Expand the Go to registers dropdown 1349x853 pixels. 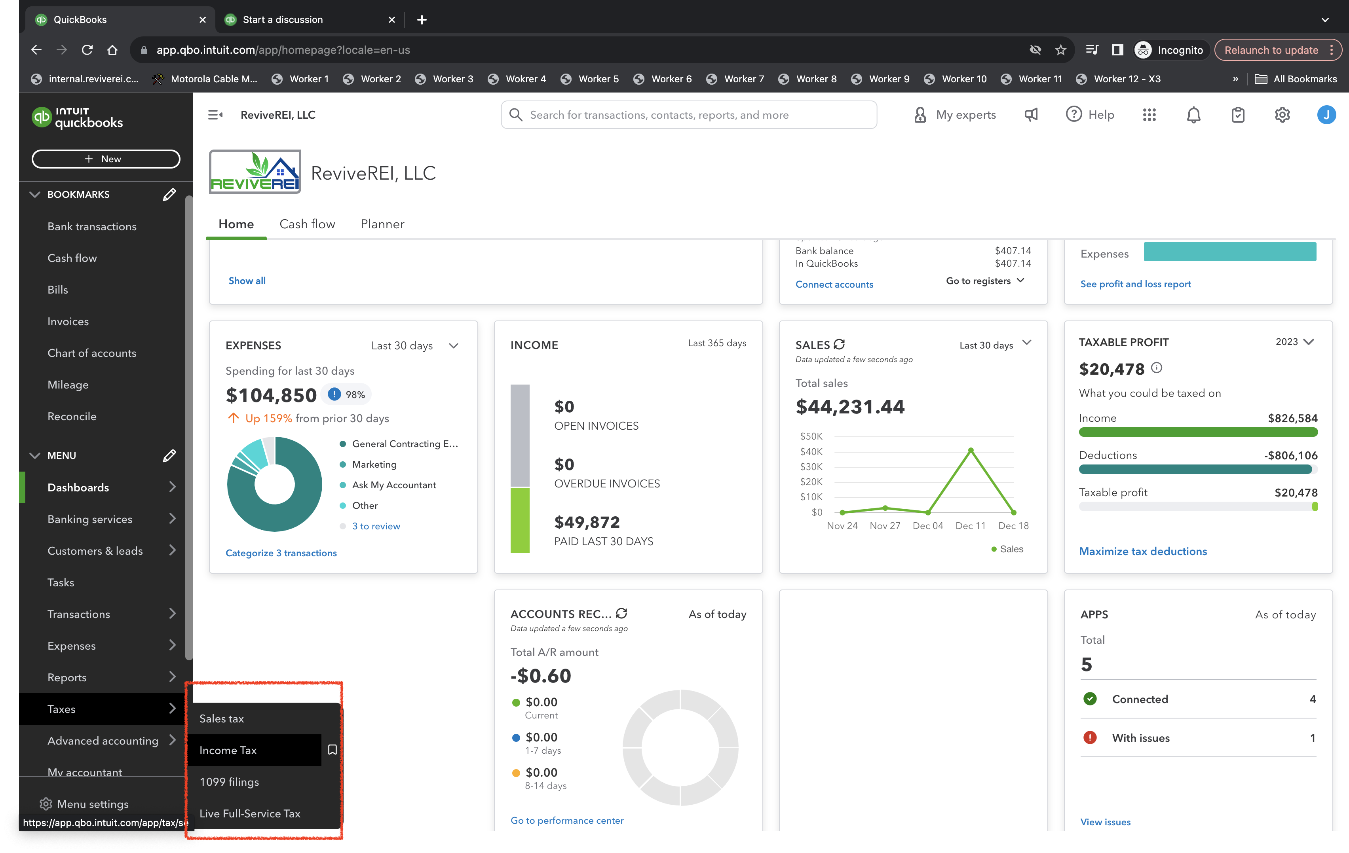(985, 281)
